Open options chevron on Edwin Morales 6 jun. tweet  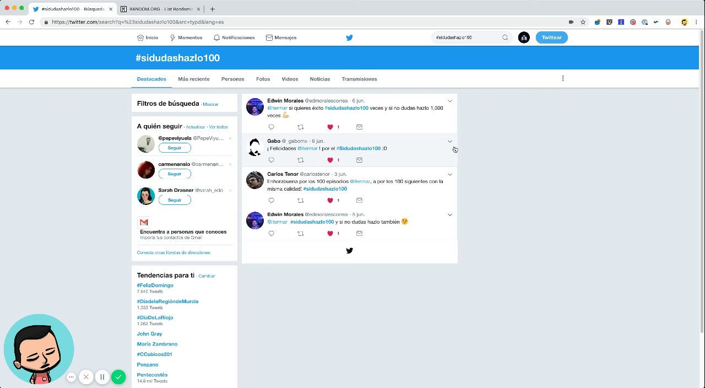coord(450,101)
